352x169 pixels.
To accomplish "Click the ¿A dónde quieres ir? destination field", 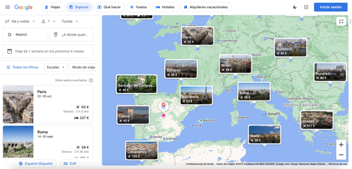I will 71,35.
